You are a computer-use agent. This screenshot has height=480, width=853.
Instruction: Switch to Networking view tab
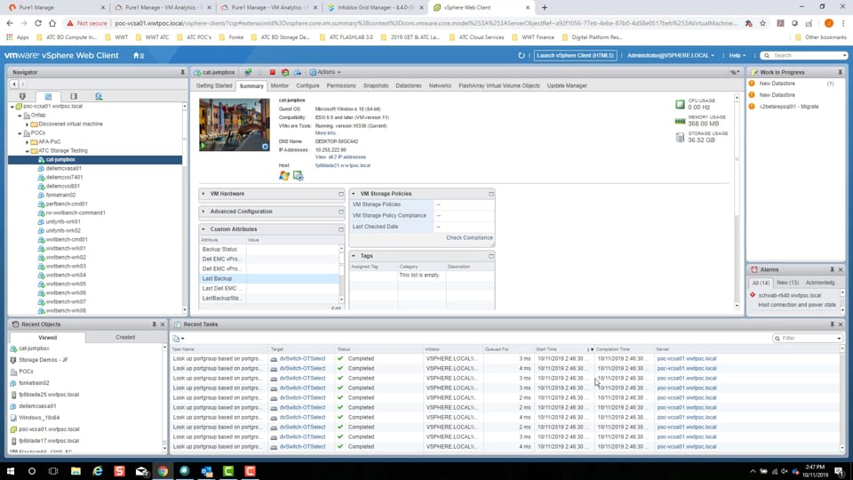99,96
